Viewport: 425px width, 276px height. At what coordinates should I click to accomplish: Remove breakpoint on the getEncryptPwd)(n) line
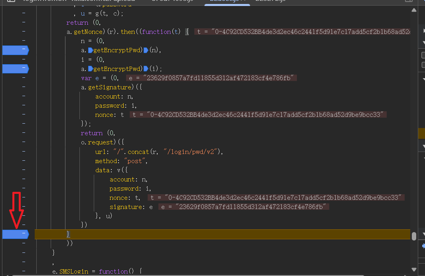click(16, 50)
